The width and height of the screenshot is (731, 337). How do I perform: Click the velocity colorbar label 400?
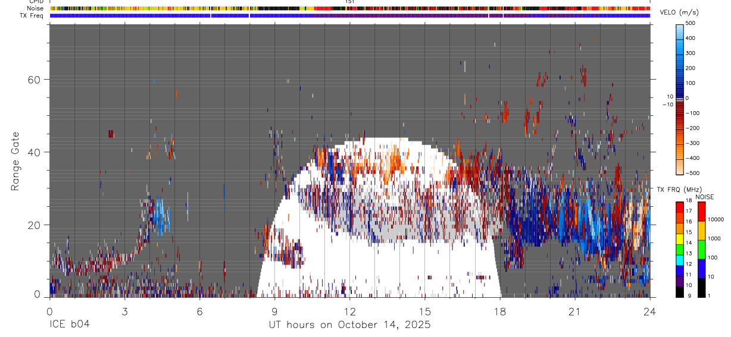[691, 38]
